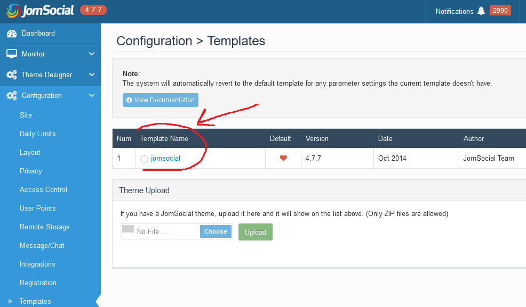Image resolution: width=526 pixels, height=307 pixels.
Task: Click the notifications bell icon
Action: [481, 11]
